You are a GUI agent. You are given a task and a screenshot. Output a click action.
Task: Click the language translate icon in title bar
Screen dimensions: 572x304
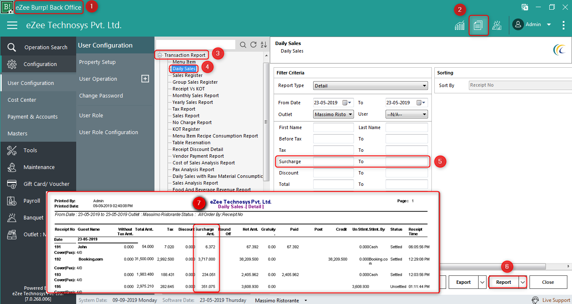524,7
